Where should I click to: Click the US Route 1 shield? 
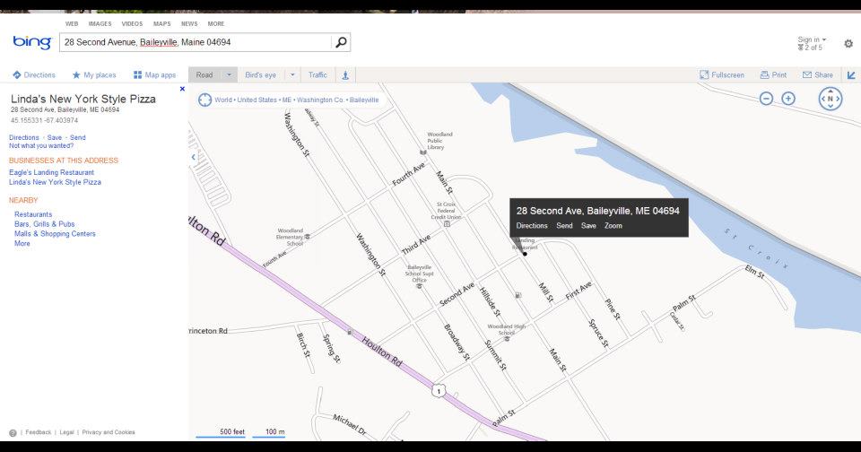pos(439,391)
